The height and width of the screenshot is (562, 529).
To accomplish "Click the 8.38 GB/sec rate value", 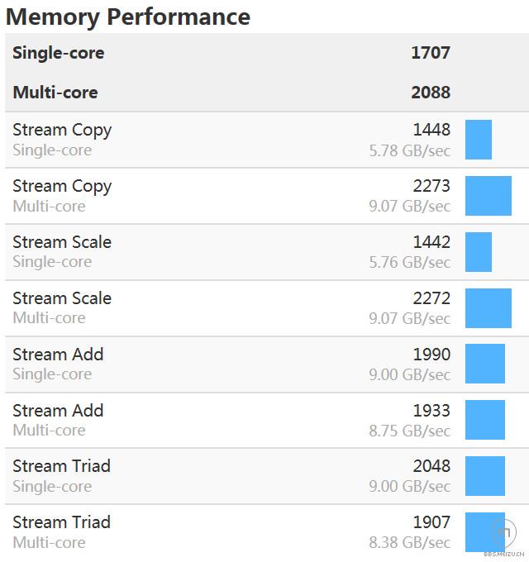I will (410, 543).
